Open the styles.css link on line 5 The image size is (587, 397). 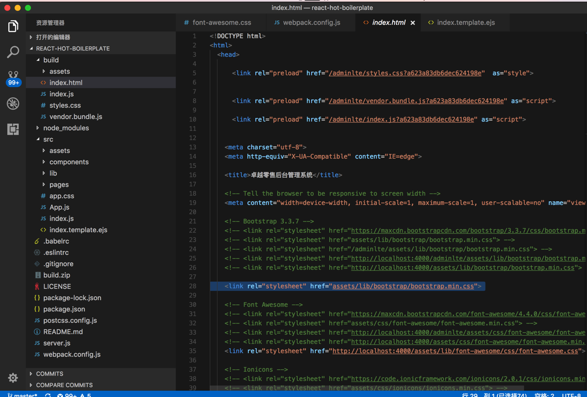pos(406,73)
